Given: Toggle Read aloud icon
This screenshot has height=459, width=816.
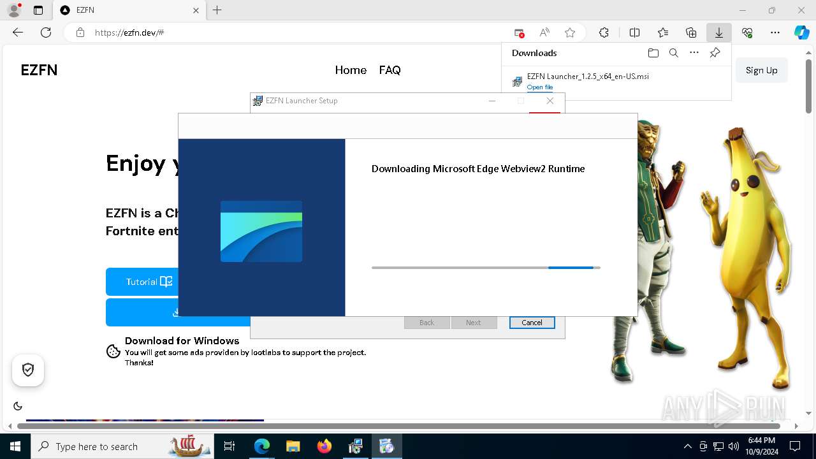Looking at the screenshot, I should pyautogui.click(x=544, y=33).
